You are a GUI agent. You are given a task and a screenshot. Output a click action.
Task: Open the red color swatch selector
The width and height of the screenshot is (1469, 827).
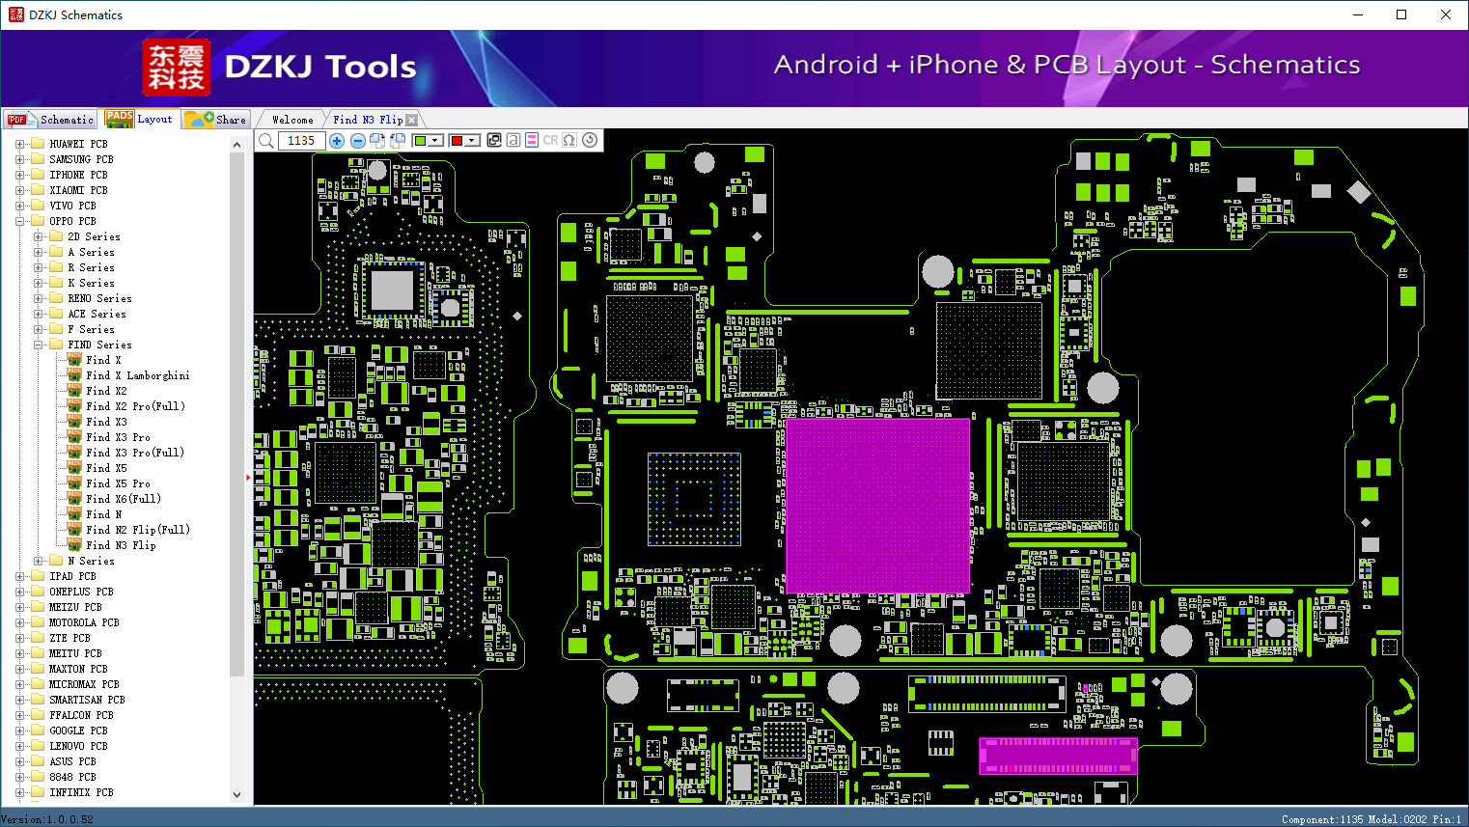464,141
